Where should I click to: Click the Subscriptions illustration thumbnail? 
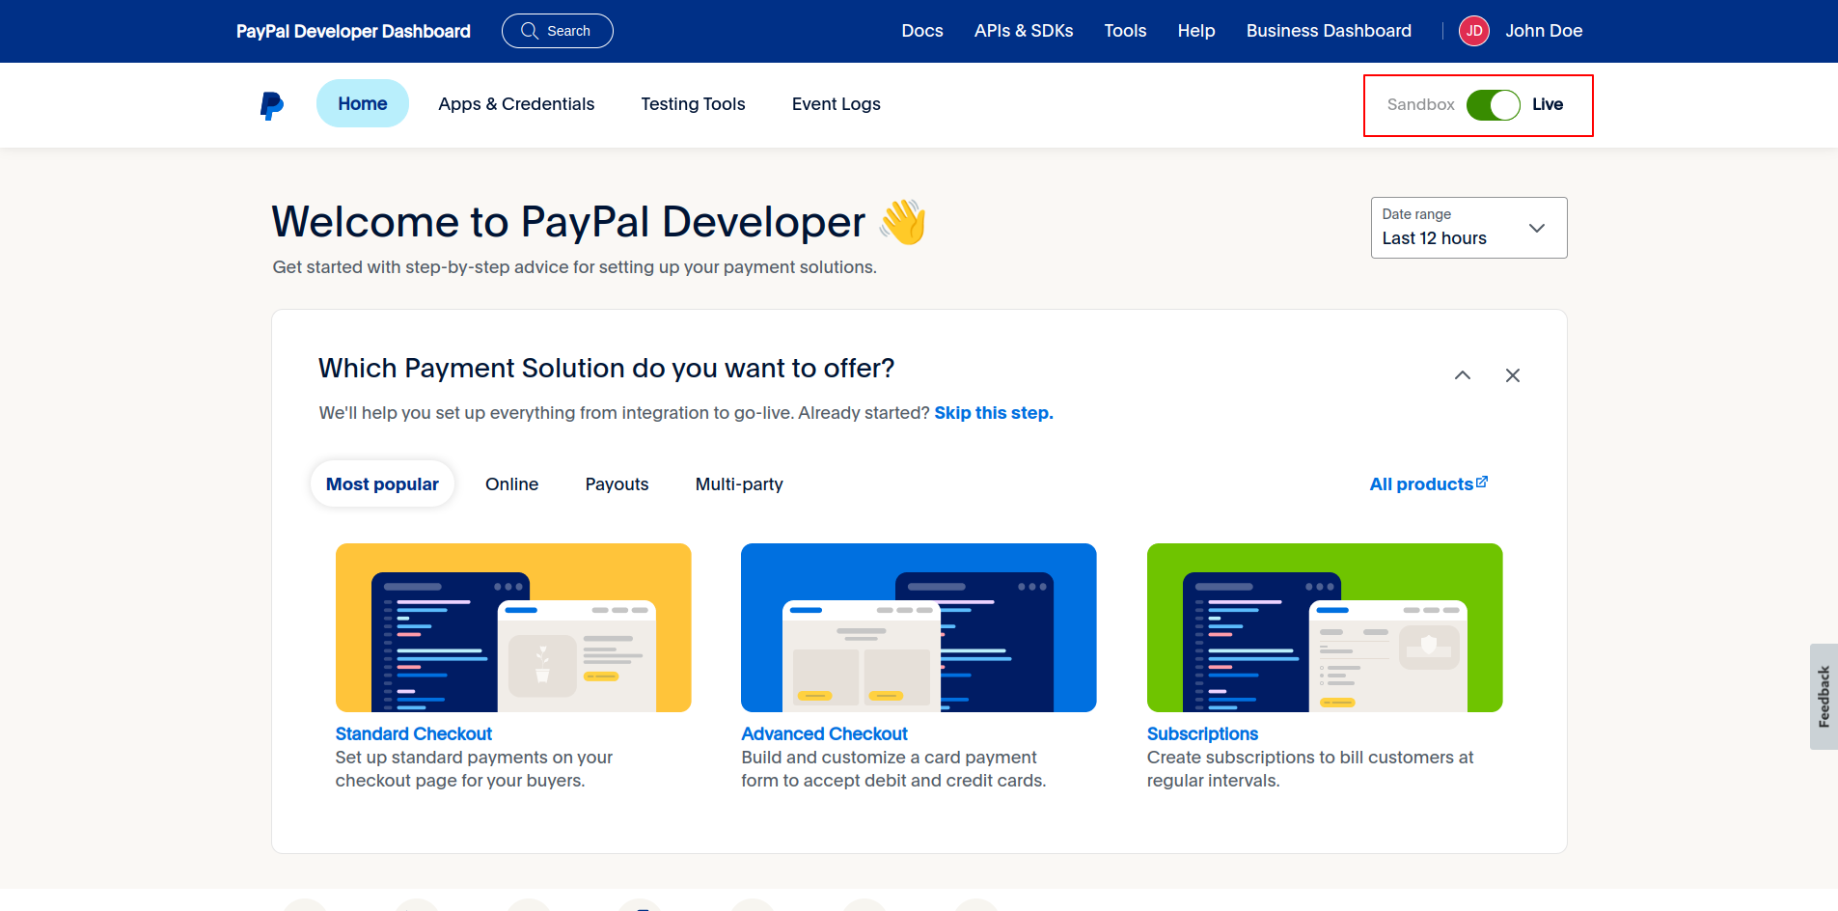1325,627
